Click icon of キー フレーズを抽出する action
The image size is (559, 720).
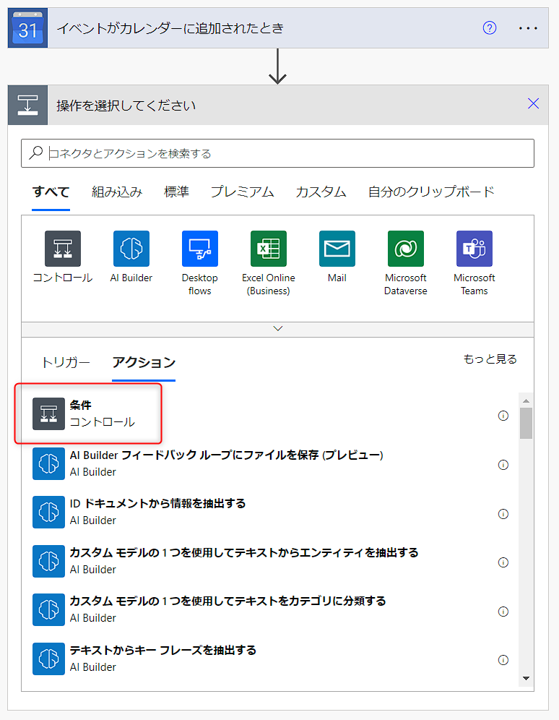[48, 659]
